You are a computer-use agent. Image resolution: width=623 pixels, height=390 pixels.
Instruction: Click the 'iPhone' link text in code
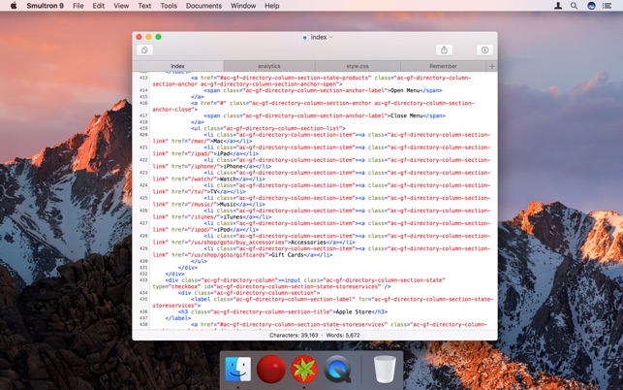(x=234, y=166)
